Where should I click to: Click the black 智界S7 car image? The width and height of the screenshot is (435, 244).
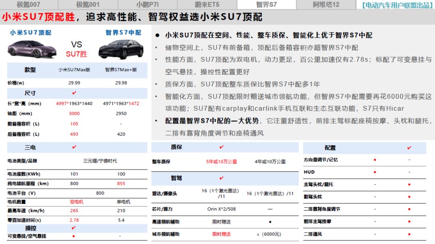coord(121,50)
